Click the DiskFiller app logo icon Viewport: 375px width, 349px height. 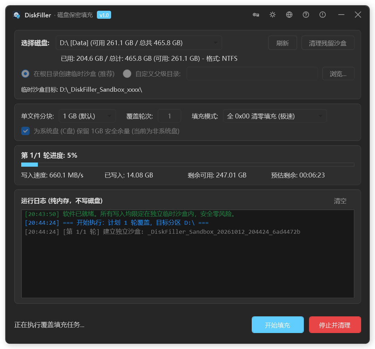(x=17, y=15)
